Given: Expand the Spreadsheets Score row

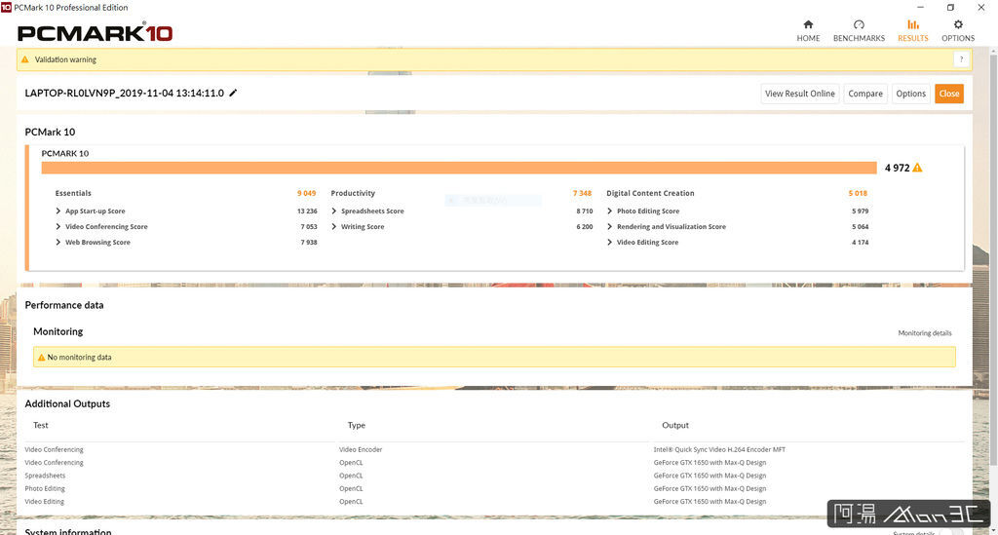Looking at the screenshot, I should [333, 210].
